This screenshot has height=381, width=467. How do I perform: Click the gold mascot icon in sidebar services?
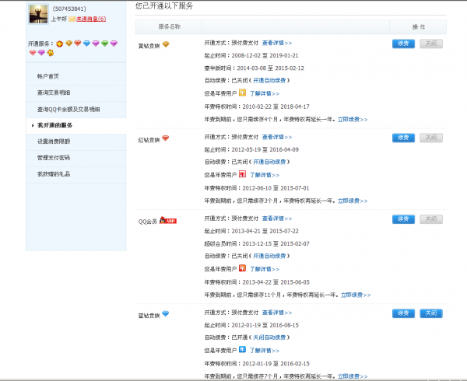[x=51, y=53]
